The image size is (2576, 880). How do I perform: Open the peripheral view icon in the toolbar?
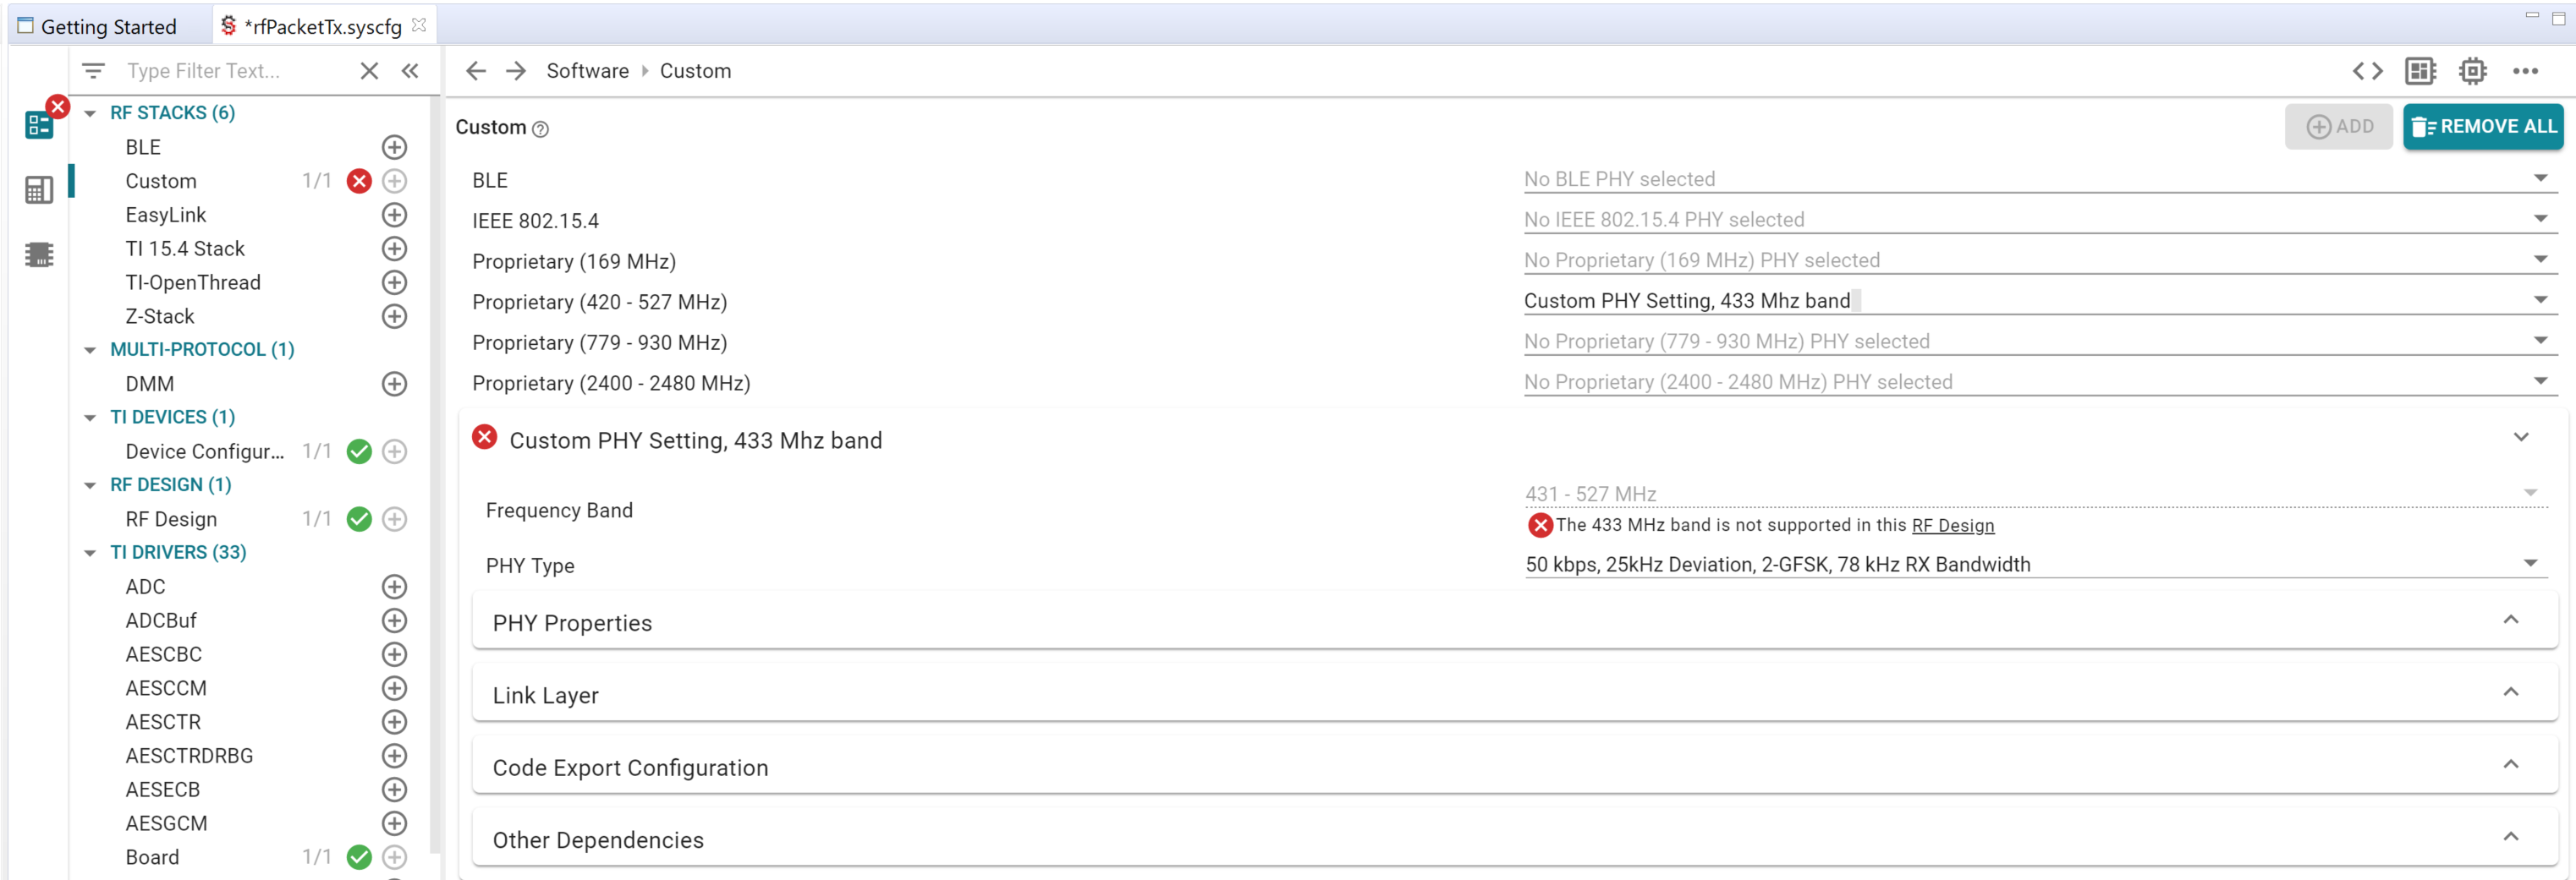2422,70
